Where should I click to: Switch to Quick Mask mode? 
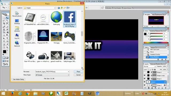pyautogui.click(x=7, y=58)
